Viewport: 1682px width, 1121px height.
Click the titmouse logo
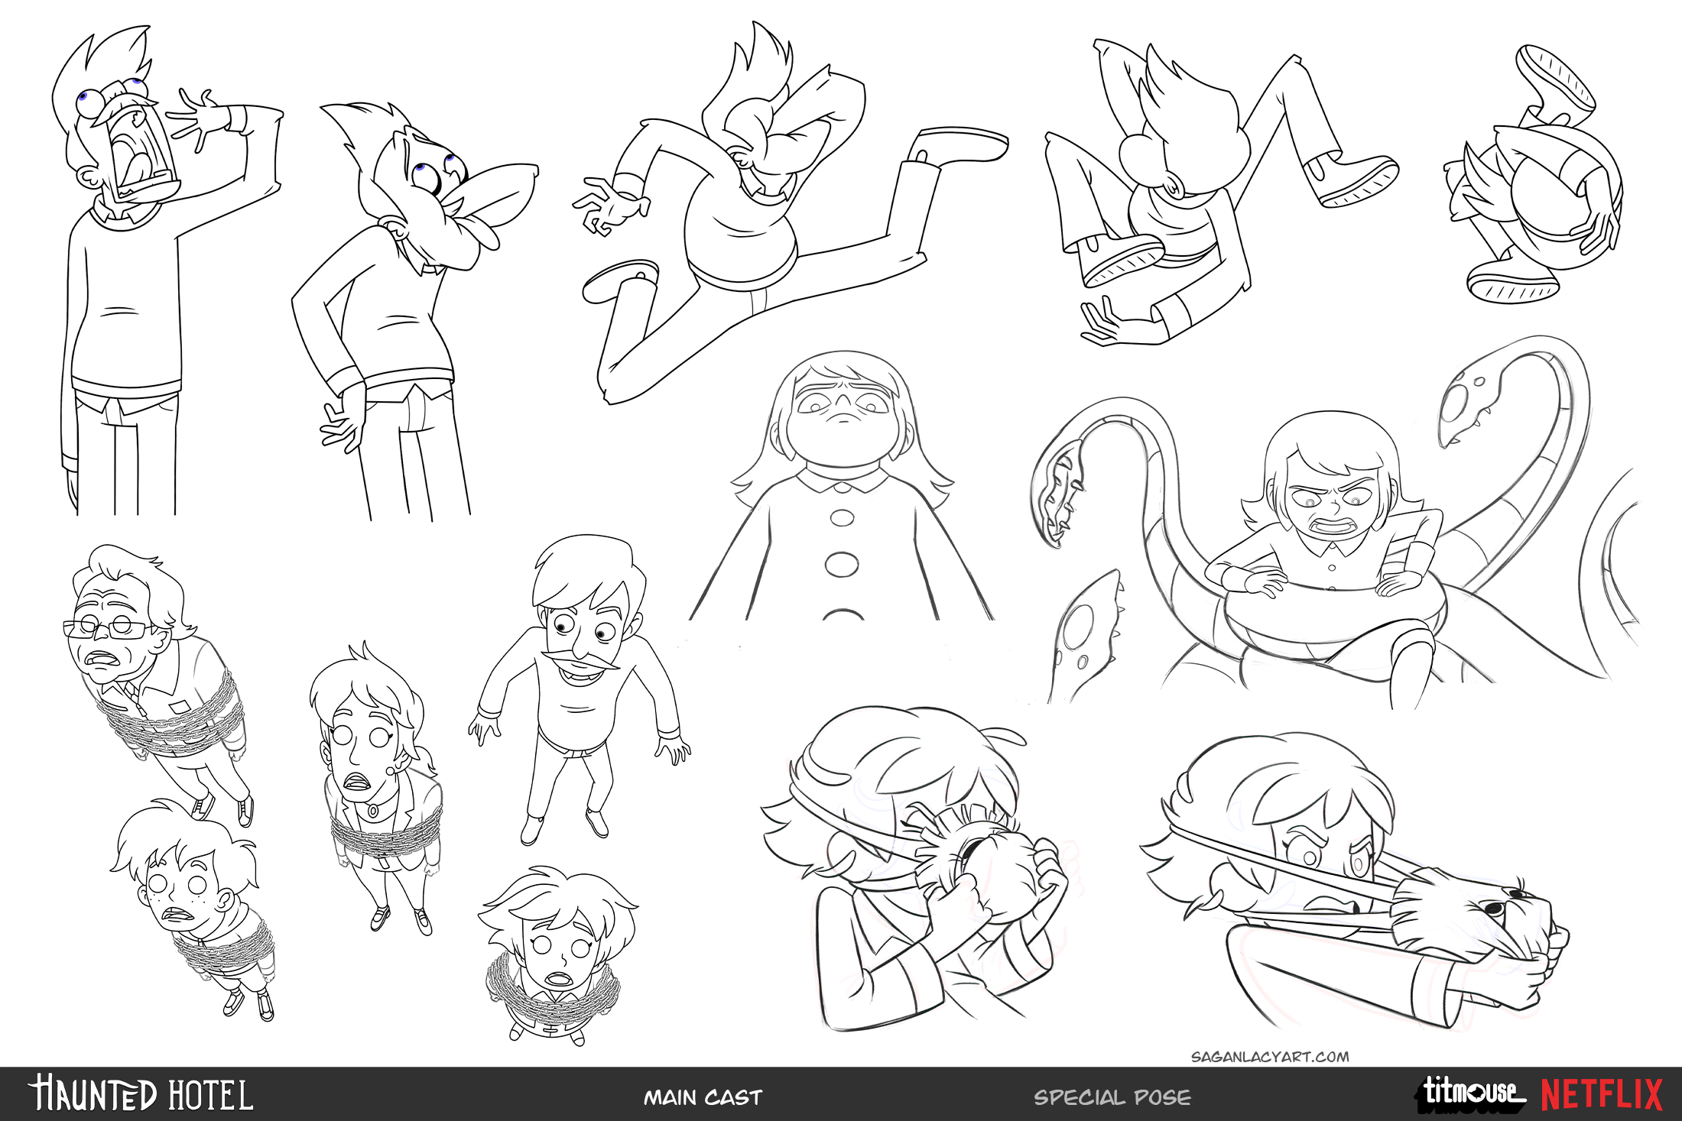pyautogui.click(x=1470, y=1093)
